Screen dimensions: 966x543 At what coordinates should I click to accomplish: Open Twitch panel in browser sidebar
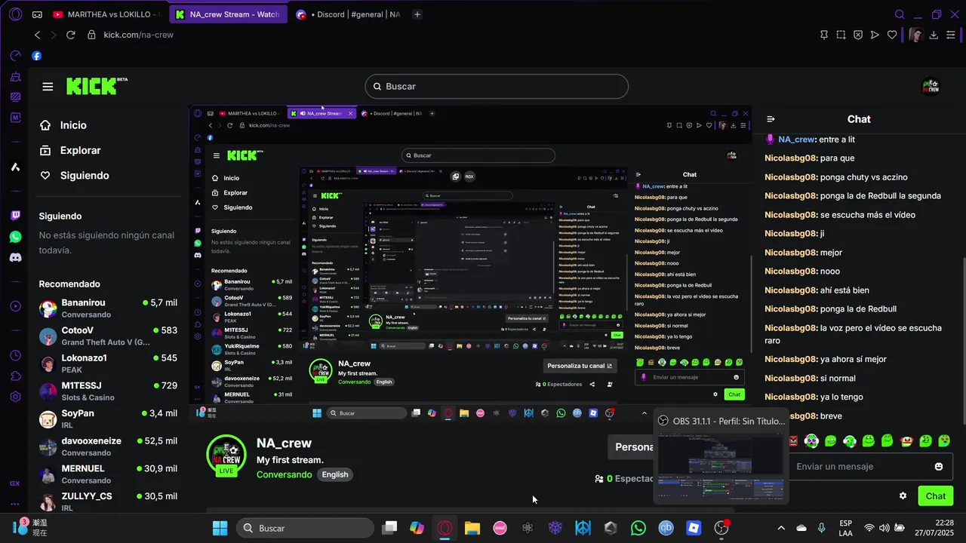tap(15, 216)
